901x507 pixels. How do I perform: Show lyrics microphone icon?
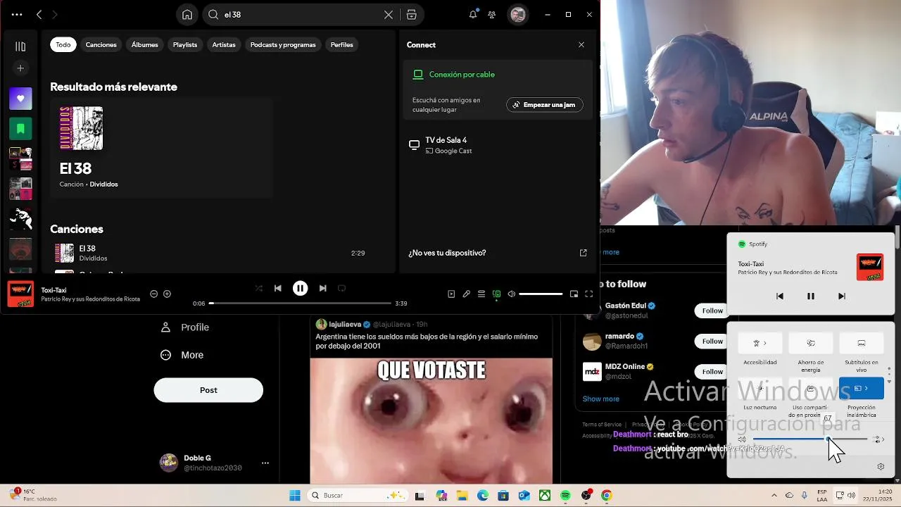(x=466, y=294)
